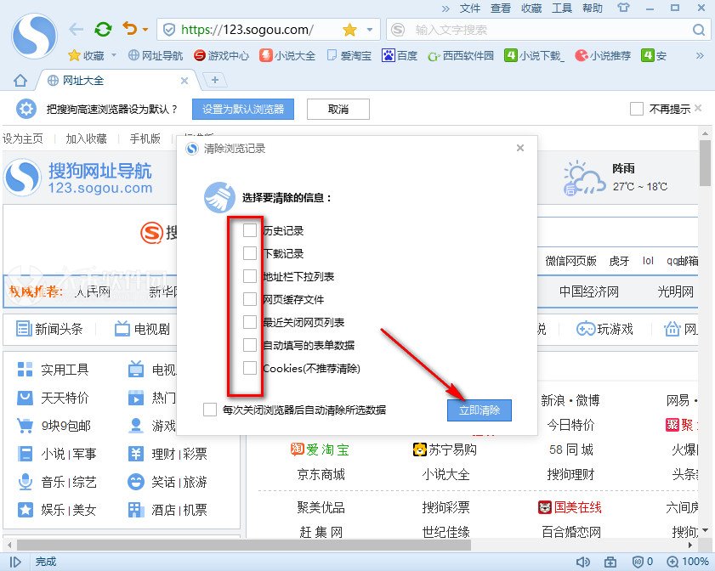Select the 实用工具 grid icon

pos(26,369)
